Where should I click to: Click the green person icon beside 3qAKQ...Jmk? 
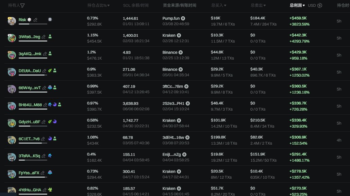tap(50, 53)
